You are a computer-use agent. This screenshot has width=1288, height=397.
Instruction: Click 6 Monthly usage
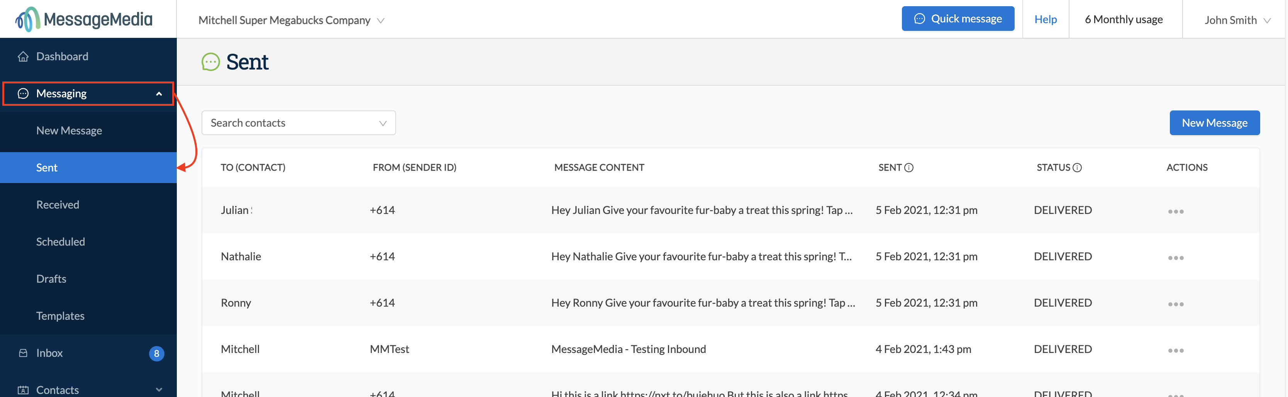(x=1124, y=19)
